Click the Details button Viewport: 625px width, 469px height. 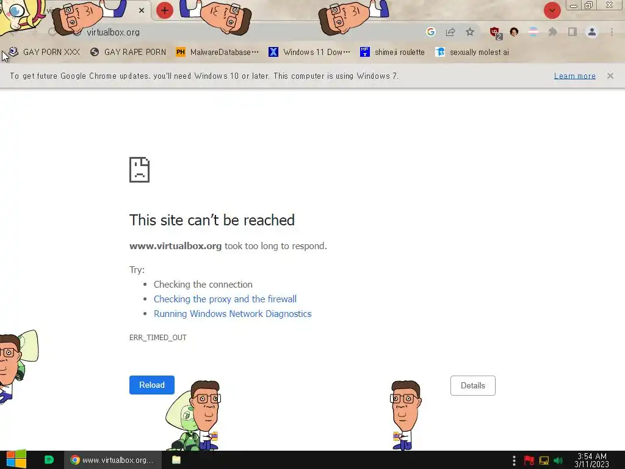[473, 386]
